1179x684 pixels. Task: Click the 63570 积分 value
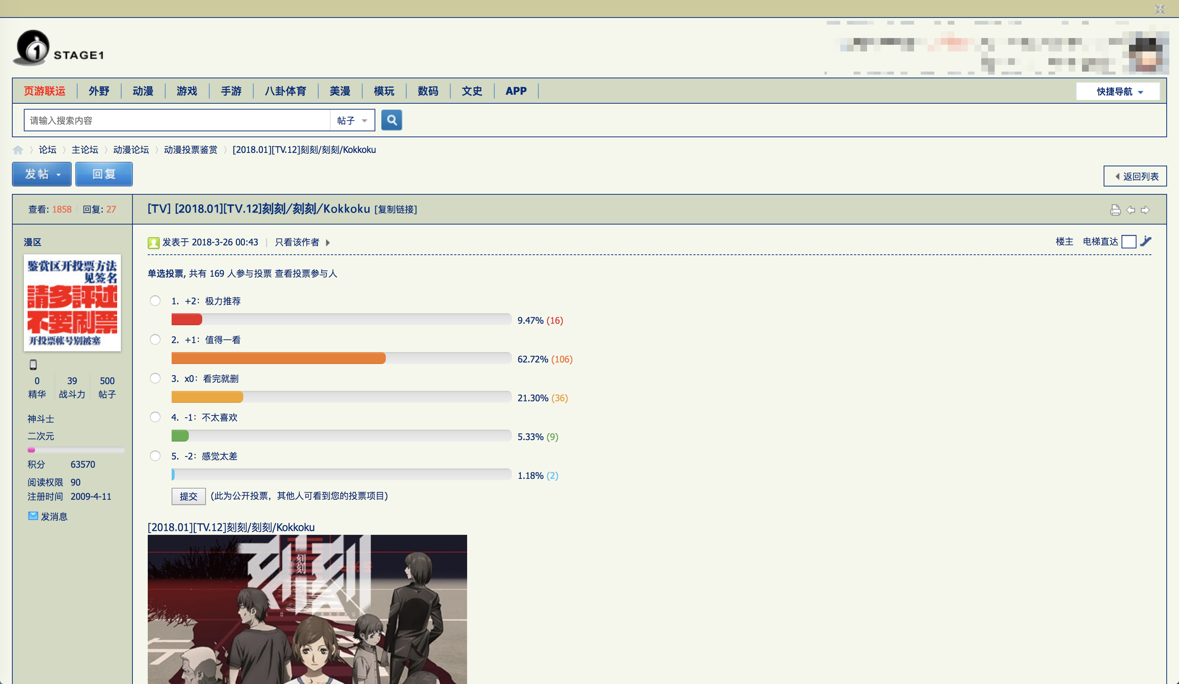83,464
